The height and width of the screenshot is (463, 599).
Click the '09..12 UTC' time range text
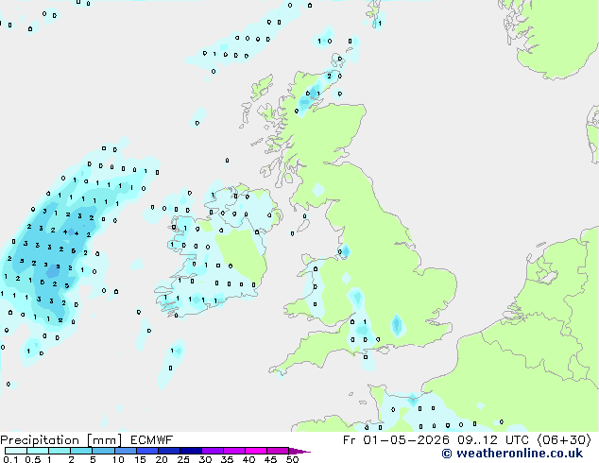(494, 440)
